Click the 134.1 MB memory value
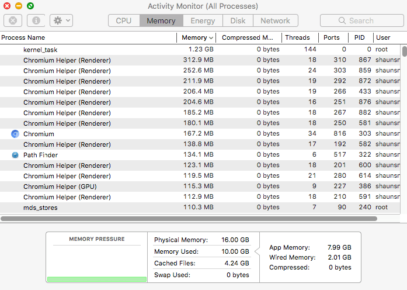The image size is (407, 290). (199, 154)
